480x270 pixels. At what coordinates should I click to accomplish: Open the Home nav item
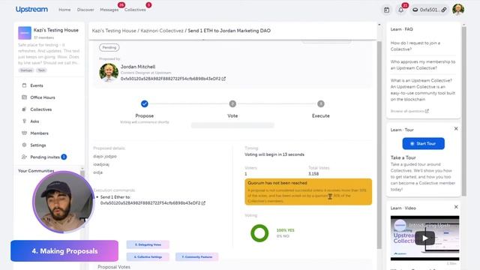tap(64, 10)
